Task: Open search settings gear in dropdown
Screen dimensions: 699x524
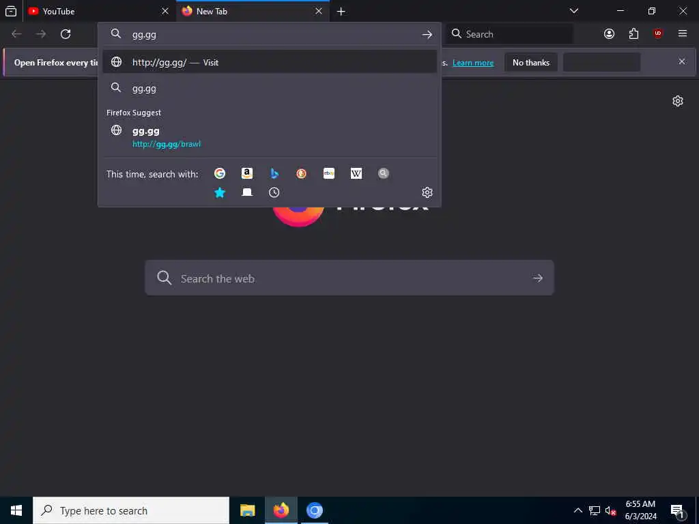Action: (x=427, y=192)
